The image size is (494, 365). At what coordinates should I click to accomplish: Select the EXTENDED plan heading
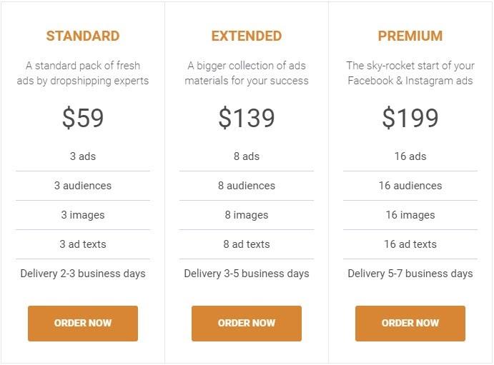pyautogui.click(x=247, y=36)
